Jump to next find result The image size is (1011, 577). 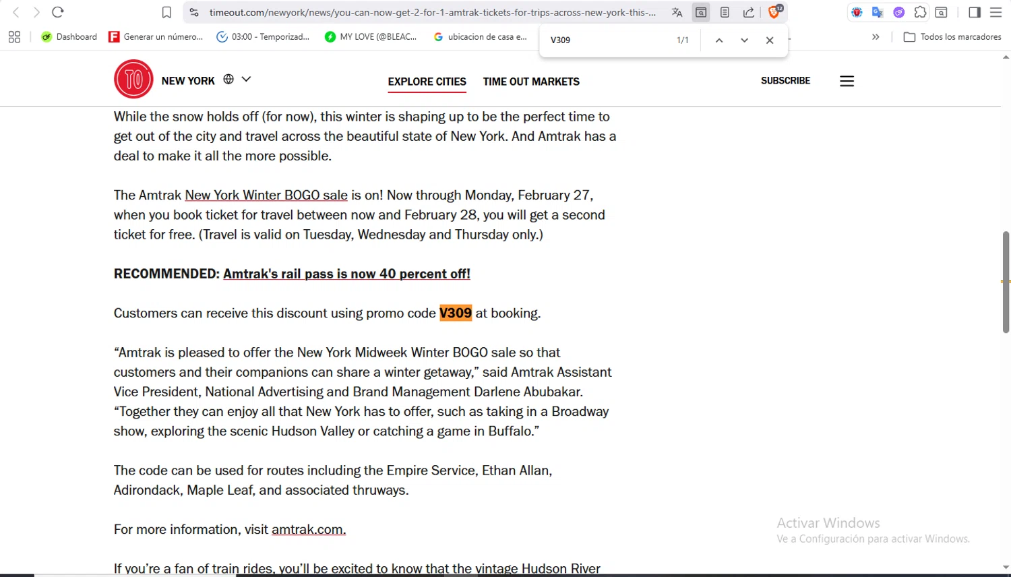tap(744, 40)
